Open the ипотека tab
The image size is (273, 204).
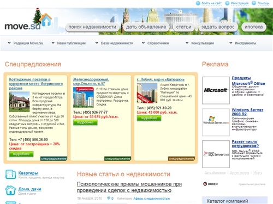253,27
